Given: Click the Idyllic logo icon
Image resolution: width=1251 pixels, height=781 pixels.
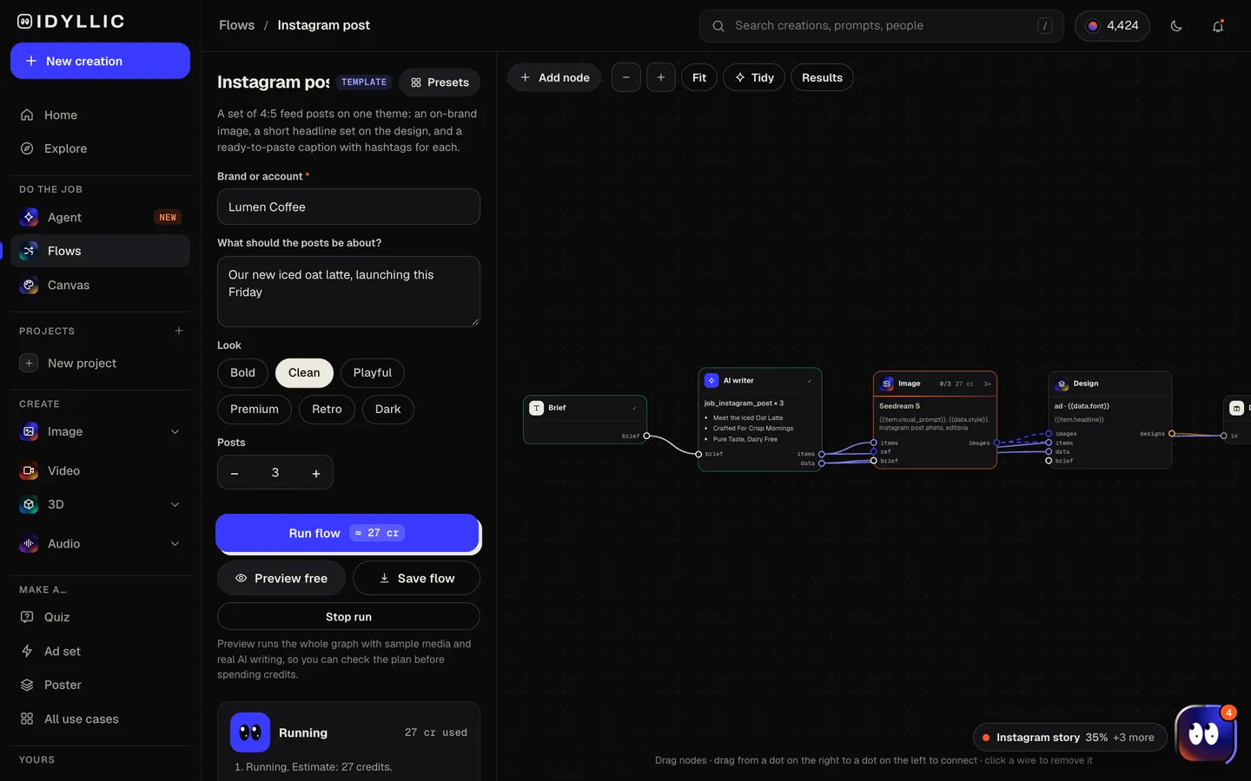Looking at the screenshot, I should tap(25, 22).
